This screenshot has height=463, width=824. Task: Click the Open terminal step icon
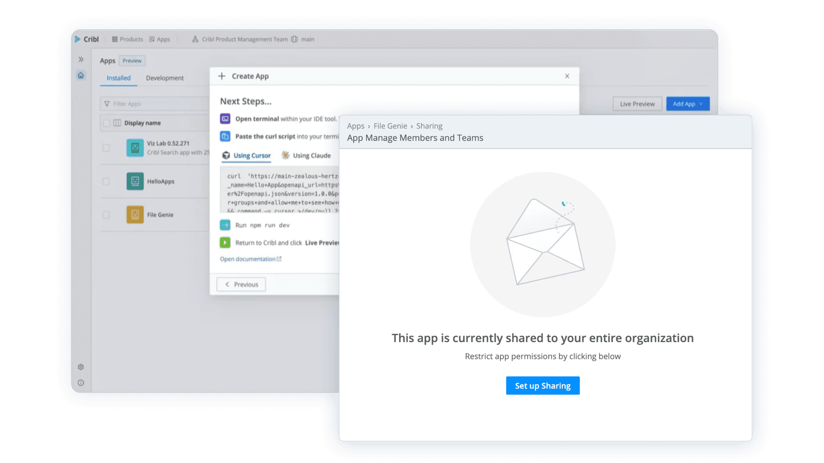[x=225, y=119]
